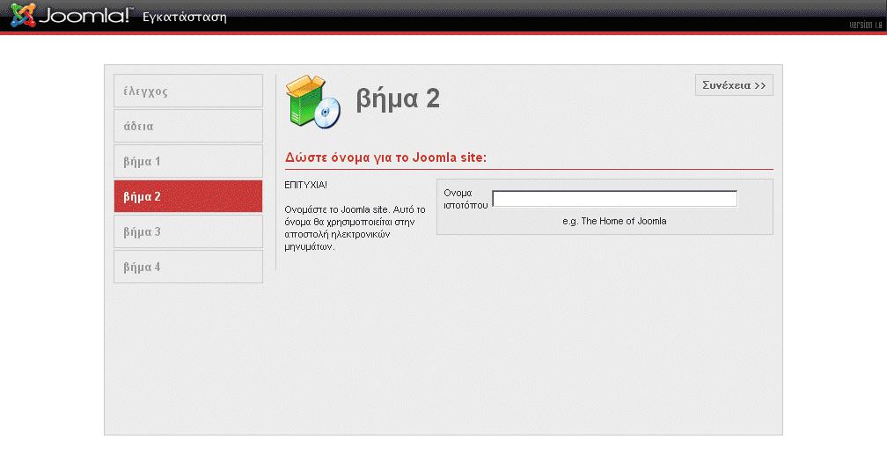Click the Συνέχεια >> continue button
This screenshot has height=454, width=887.
(734, 85)
